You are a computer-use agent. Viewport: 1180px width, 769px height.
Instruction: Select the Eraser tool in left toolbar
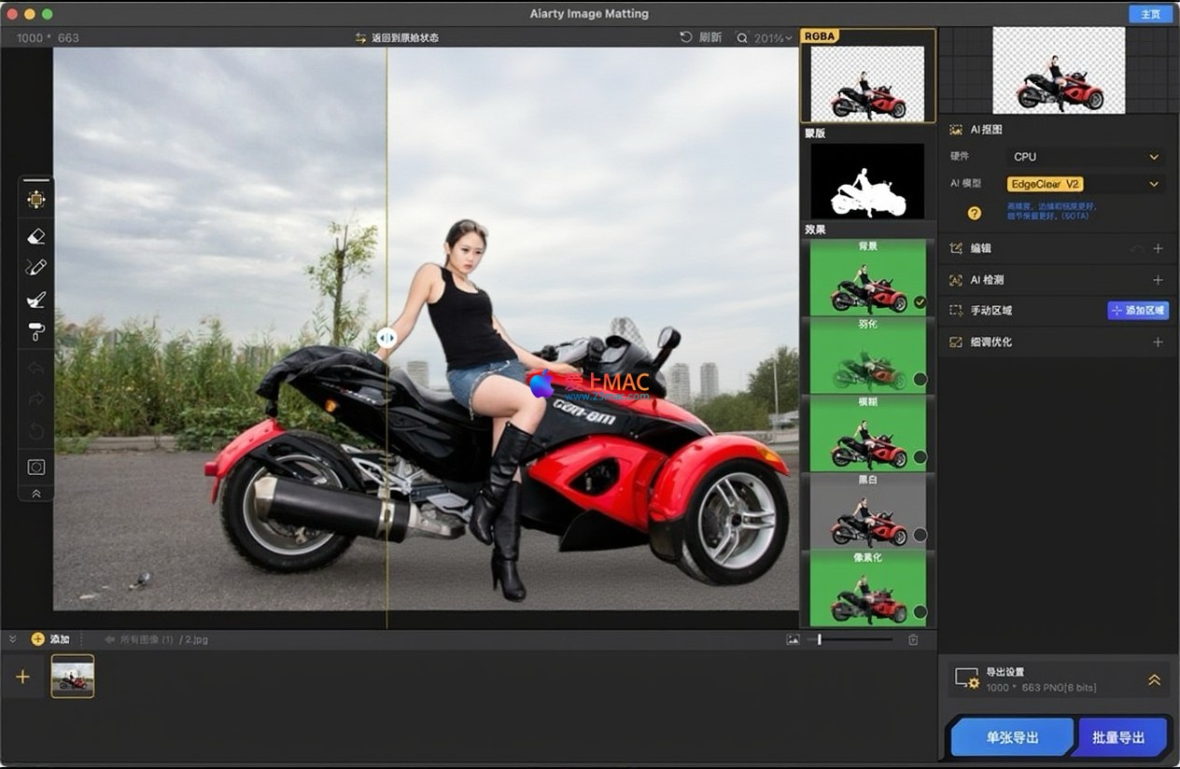coord(36,236)
